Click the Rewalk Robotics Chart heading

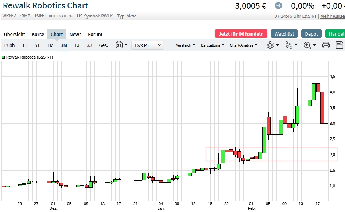pyautogui.click(x=46, y=5)
